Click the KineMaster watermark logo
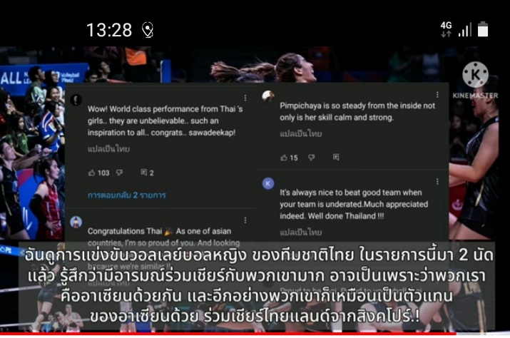 pyautogui.click(x=475, y=81)
